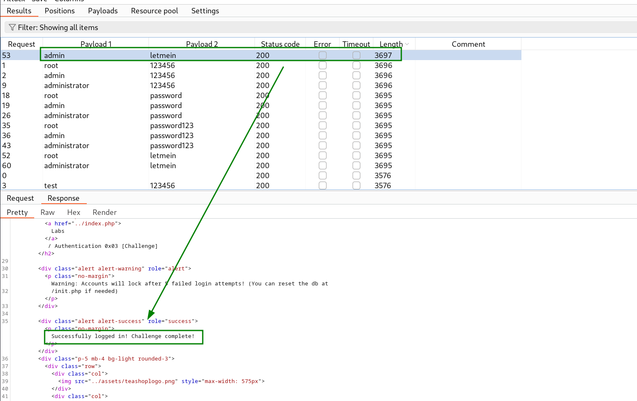This screenshot has height=401, width=637.
Task: Sort by the Payload 2 column header
Action: (x=202, y=44)
